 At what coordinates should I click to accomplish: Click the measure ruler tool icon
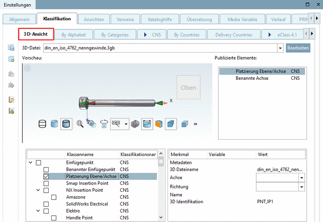[116, 124]
